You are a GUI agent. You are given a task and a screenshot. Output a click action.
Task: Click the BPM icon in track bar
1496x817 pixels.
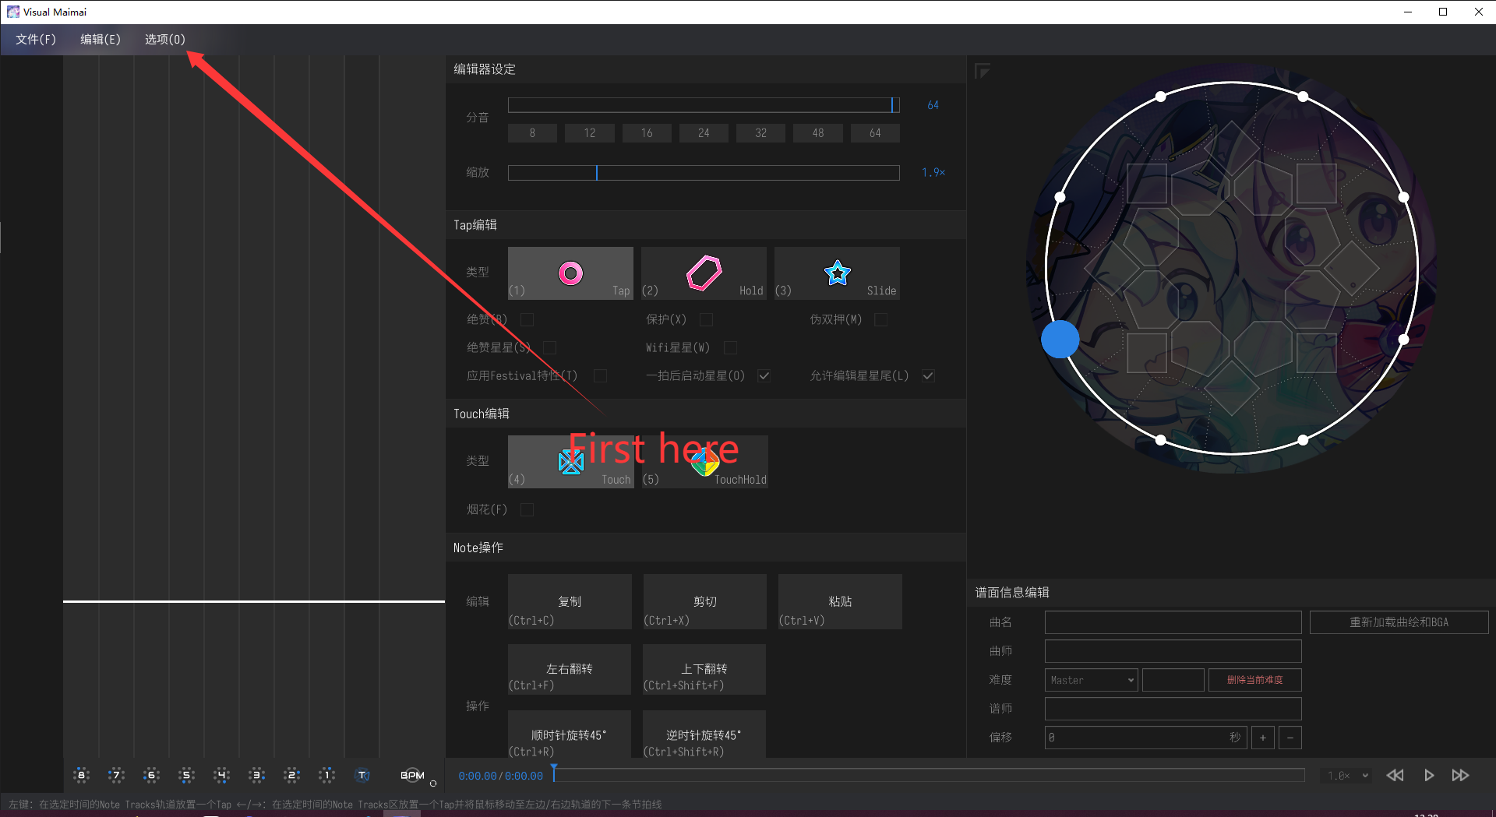(x=412, y=775)
